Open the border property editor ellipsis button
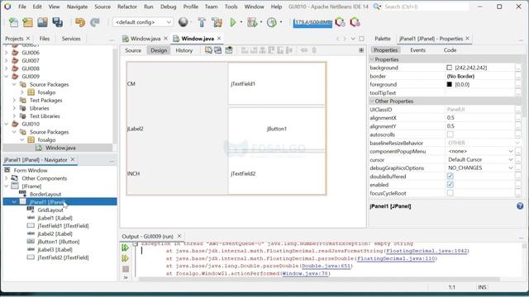This screenshot has height=297, width=529. tap(518, 76)
